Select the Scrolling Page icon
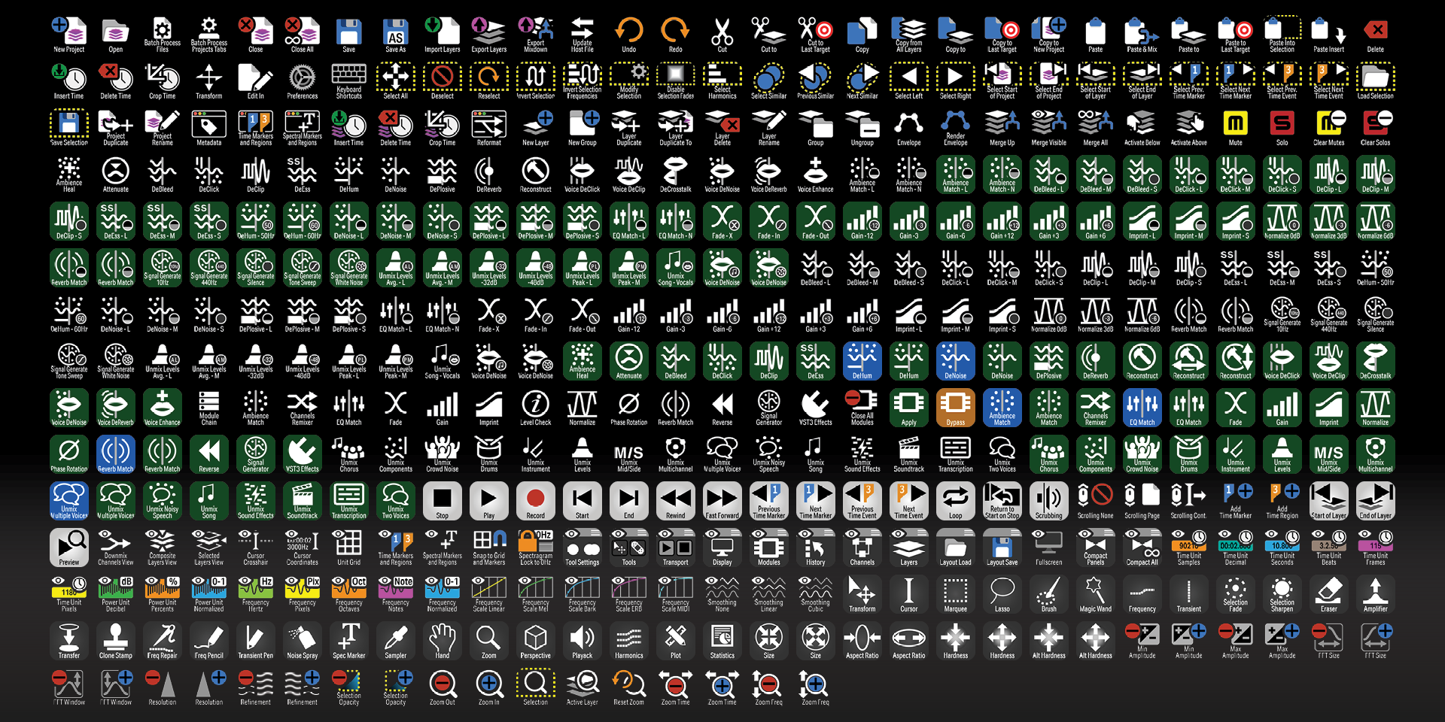 coord(1142,501)
